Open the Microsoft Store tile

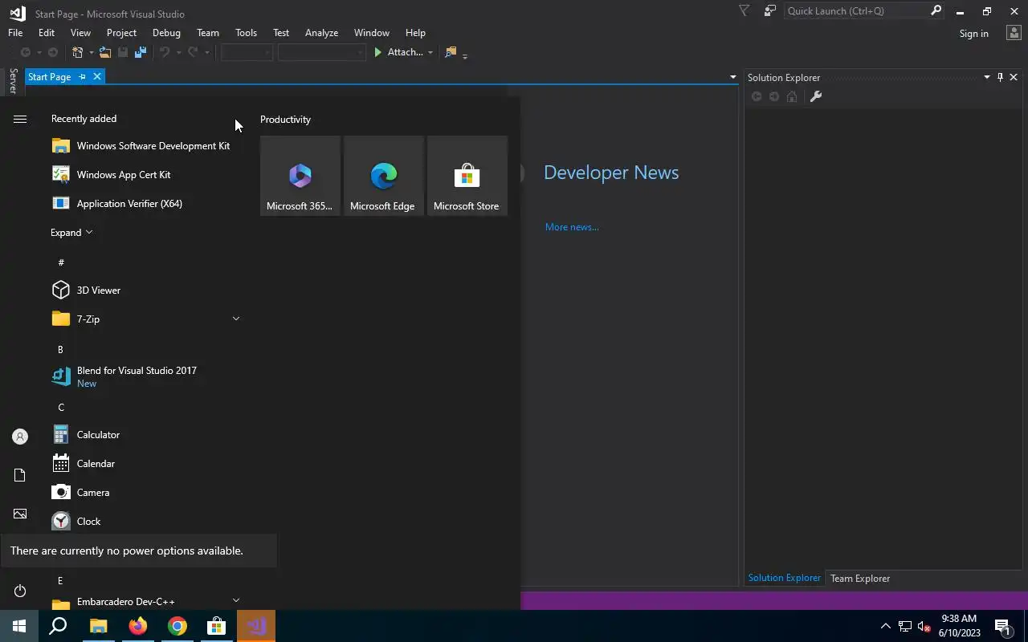pyautogui.click(x=467, y=176)
